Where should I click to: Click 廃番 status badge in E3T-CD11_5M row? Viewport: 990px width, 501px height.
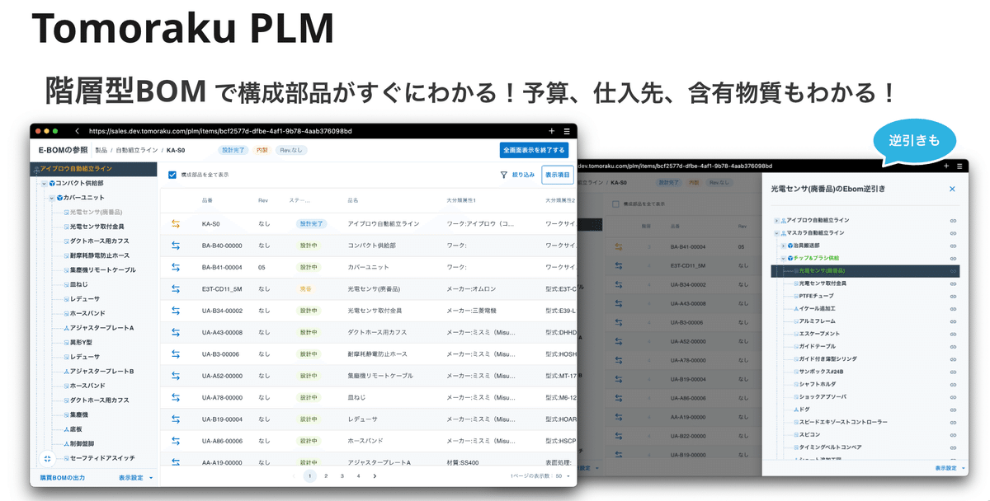(306, 288)
